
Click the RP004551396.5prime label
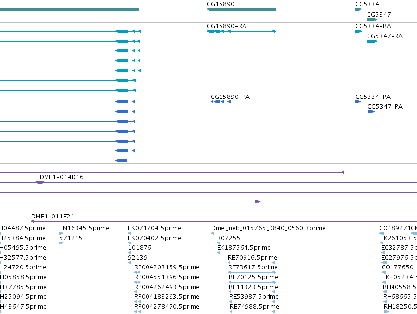point(167,277)
